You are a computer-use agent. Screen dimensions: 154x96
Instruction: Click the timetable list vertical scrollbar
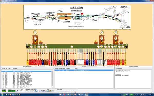pos(52,79)
